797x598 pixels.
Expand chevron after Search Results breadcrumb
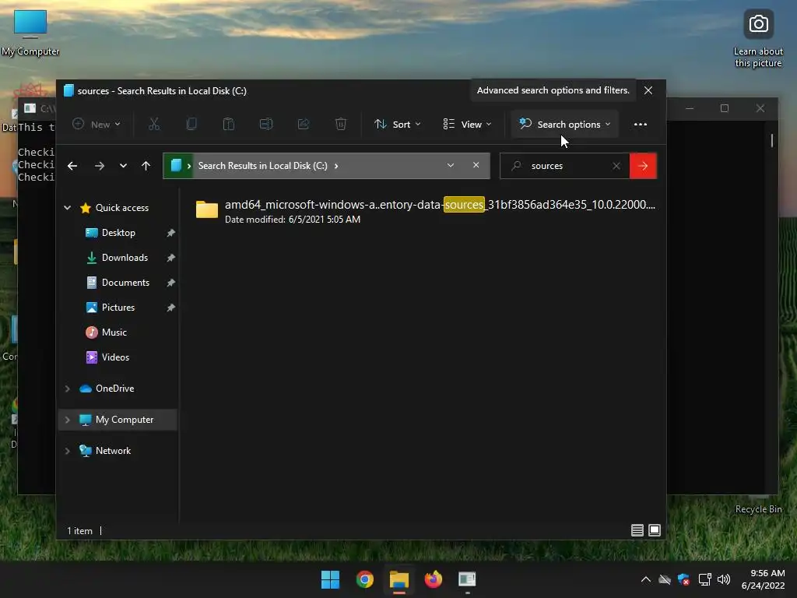click(336, 166)
